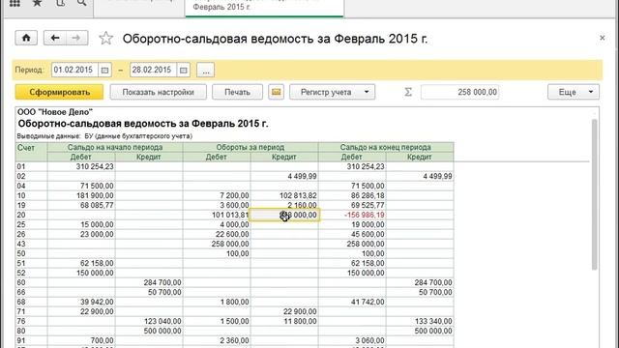The width and height of the screenshot is (619, 348).
Task: Click ООО "Новое Дело" organization text
Action: pyautogui.click(x=55, y=112)
